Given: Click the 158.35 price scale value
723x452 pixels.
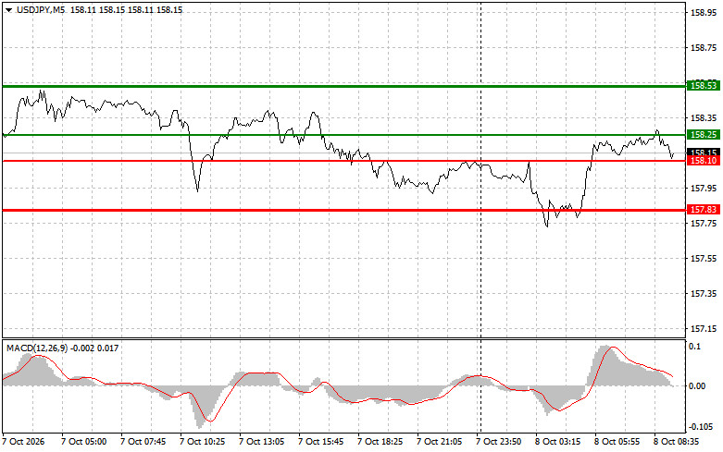Looking at the screenshot, I should click(x=704, y=118).
